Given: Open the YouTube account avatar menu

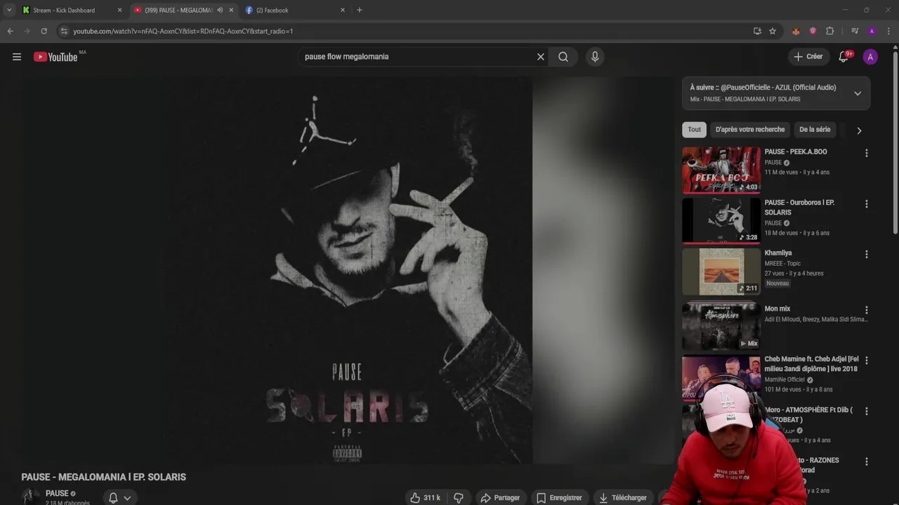Looking at the screenshot, I should (x=870, y=57).
